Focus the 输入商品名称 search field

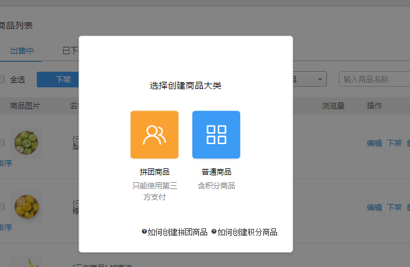point(373,79)
